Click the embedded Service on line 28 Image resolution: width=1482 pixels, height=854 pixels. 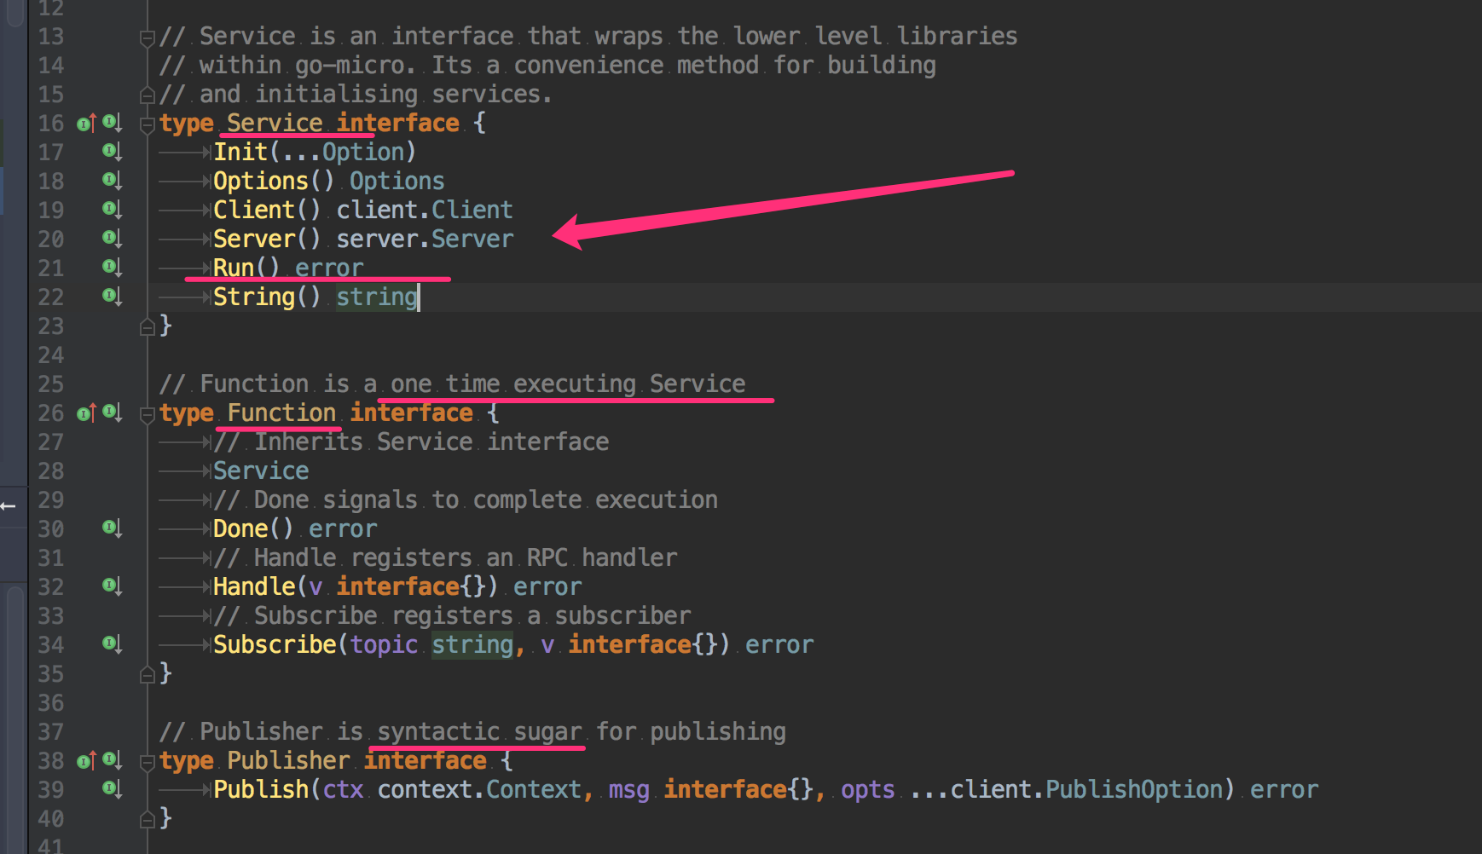(x=261, y=470)
